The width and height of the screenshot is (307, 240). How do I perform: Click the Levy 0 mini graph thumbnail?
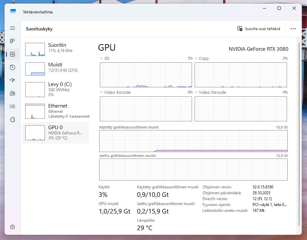tap(35, 90)
